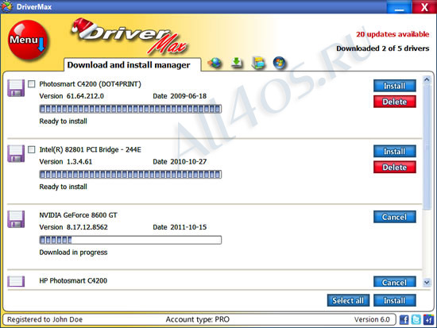Select the Download and install manager tab
Viewport: 437px width, 328px height.
click(x=132, y=64)
